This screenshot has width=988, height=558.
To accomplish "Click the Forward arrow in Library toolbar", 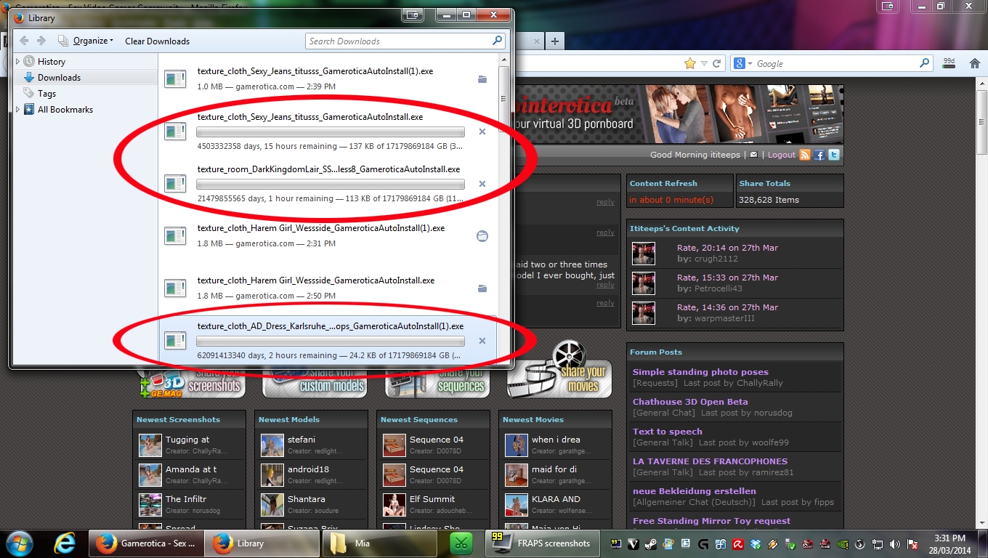I will 41,41.
